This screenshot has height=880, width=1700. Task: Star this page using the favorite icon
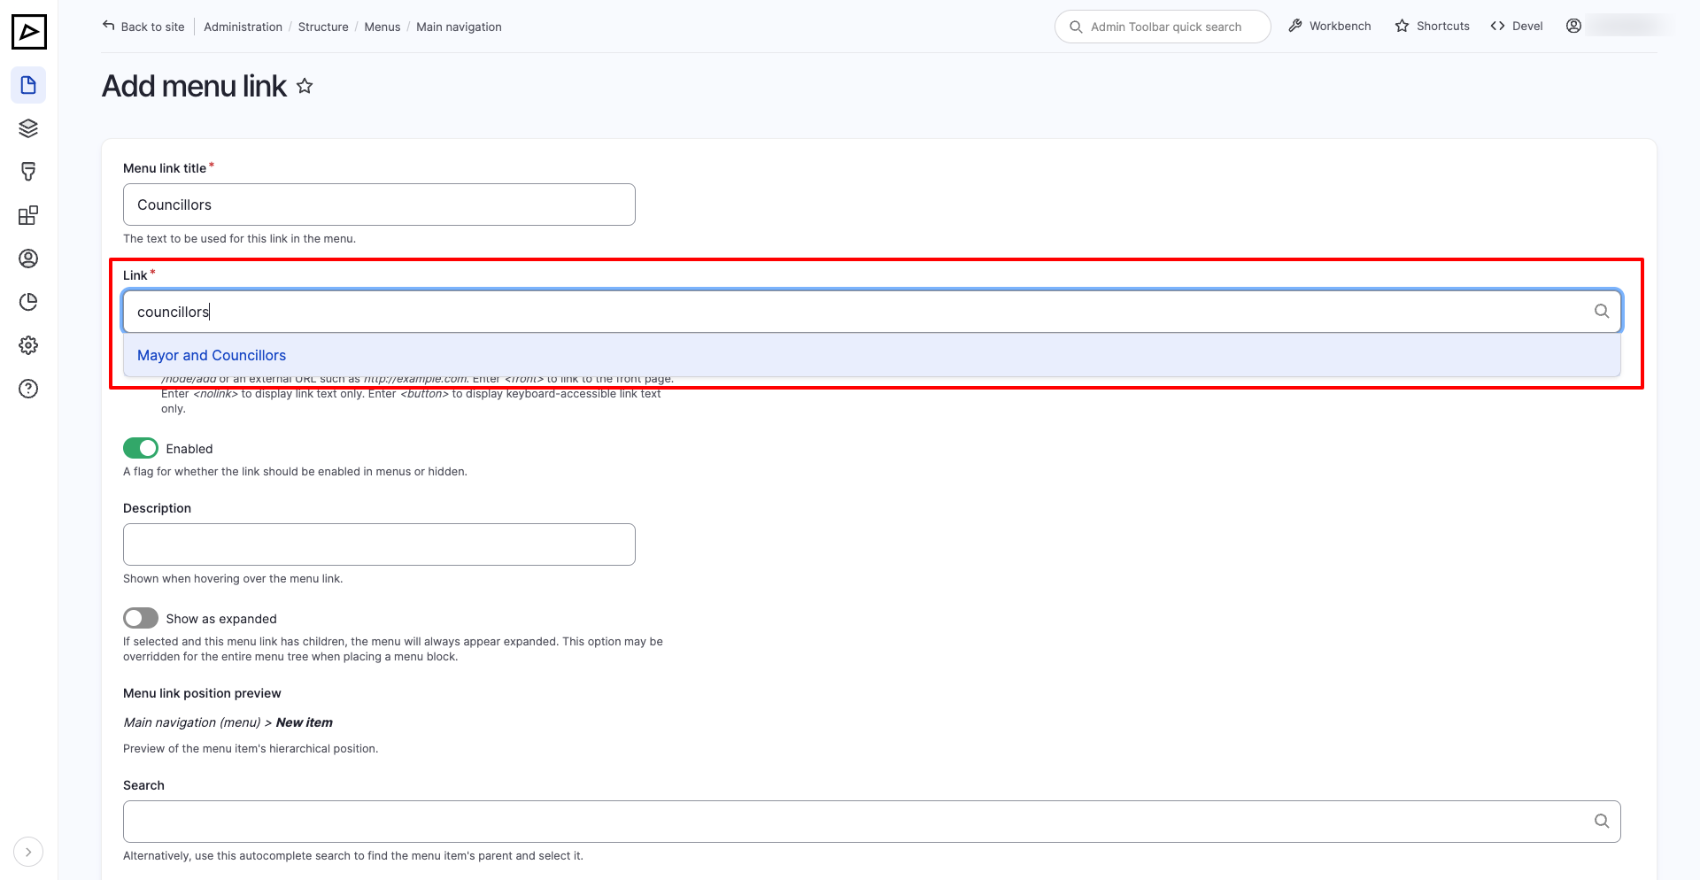point(305,86)
